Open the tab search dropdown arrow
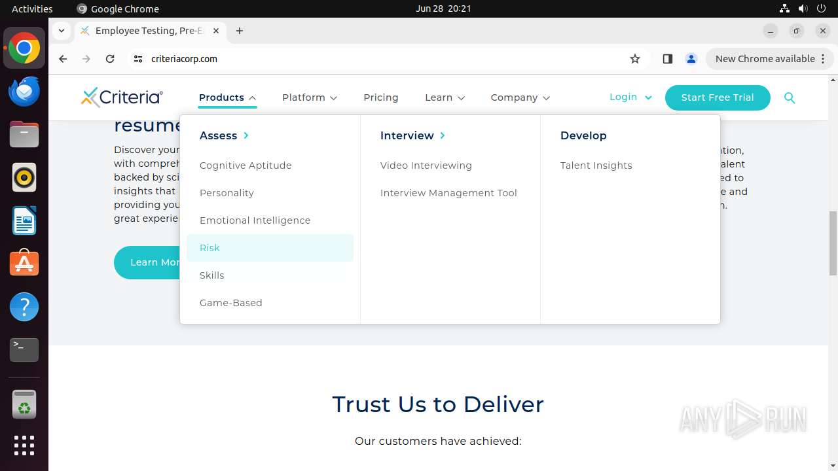The width and height of the screenshot is (838, 471). click(61, 31)
